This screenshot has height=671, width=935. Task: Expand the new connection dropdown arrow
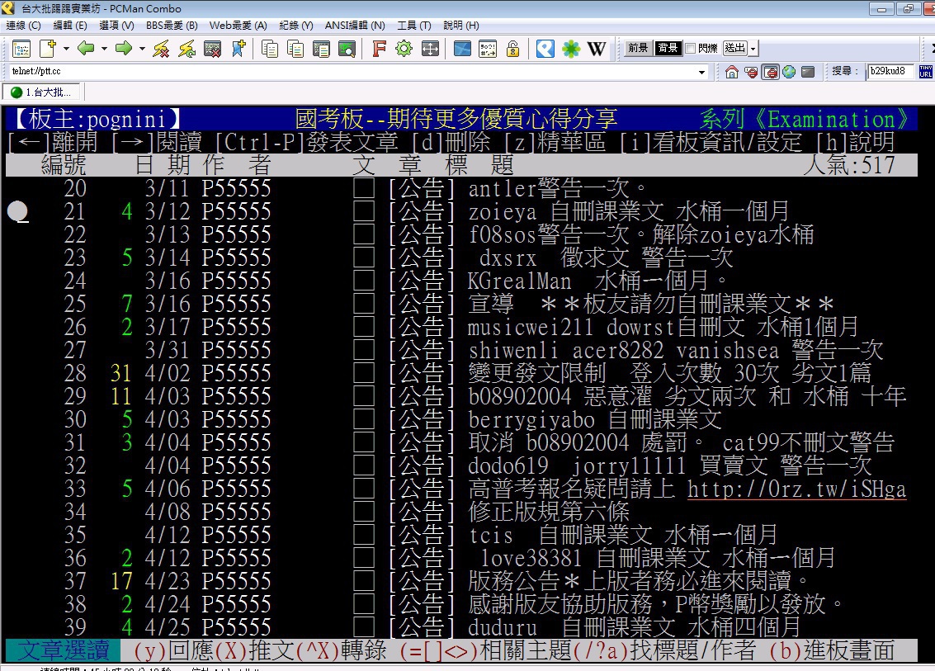65,49
